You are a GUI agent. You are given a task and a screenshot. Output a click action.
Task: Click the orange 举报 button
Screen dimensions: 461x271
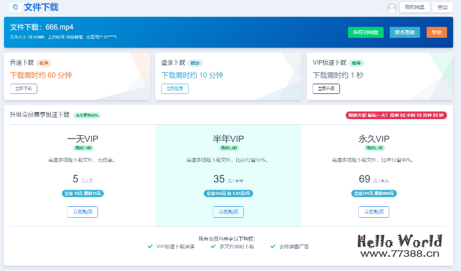click(436, 32)
